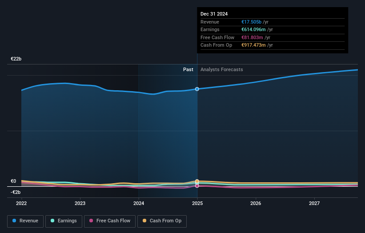Click the Free Cash Flow label in tooltip
Screen dimensions: 365x233
coord(217,37)
